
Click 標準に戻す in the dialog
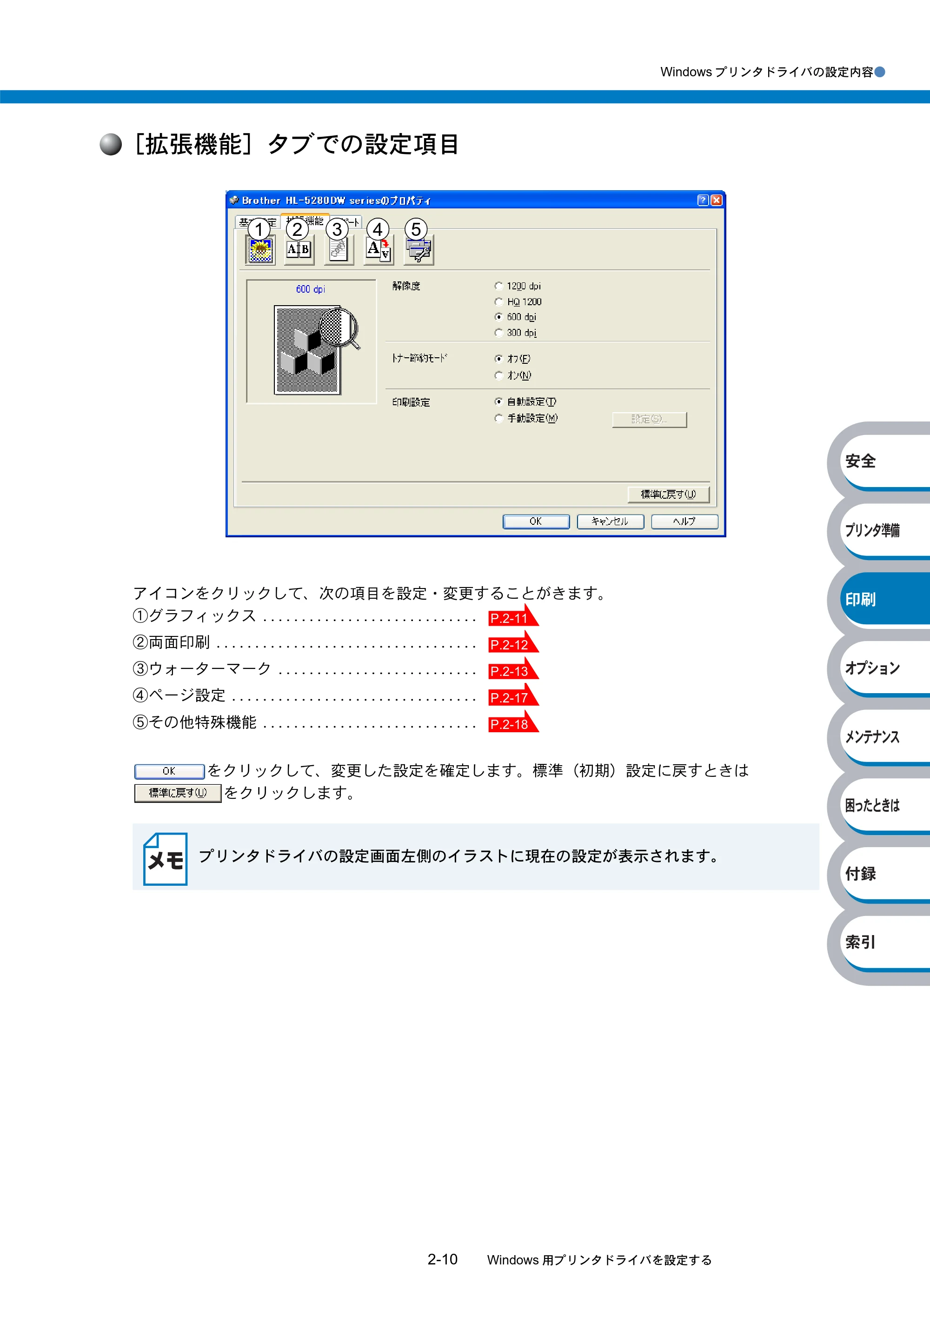coord(668,495)
